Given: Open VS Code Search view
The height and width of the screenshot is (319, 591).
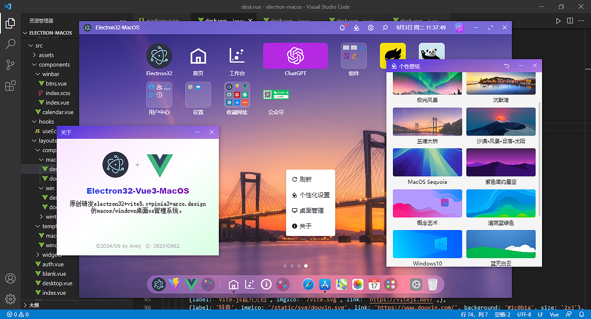Looking at the screenshot, I should coord(10,44).
